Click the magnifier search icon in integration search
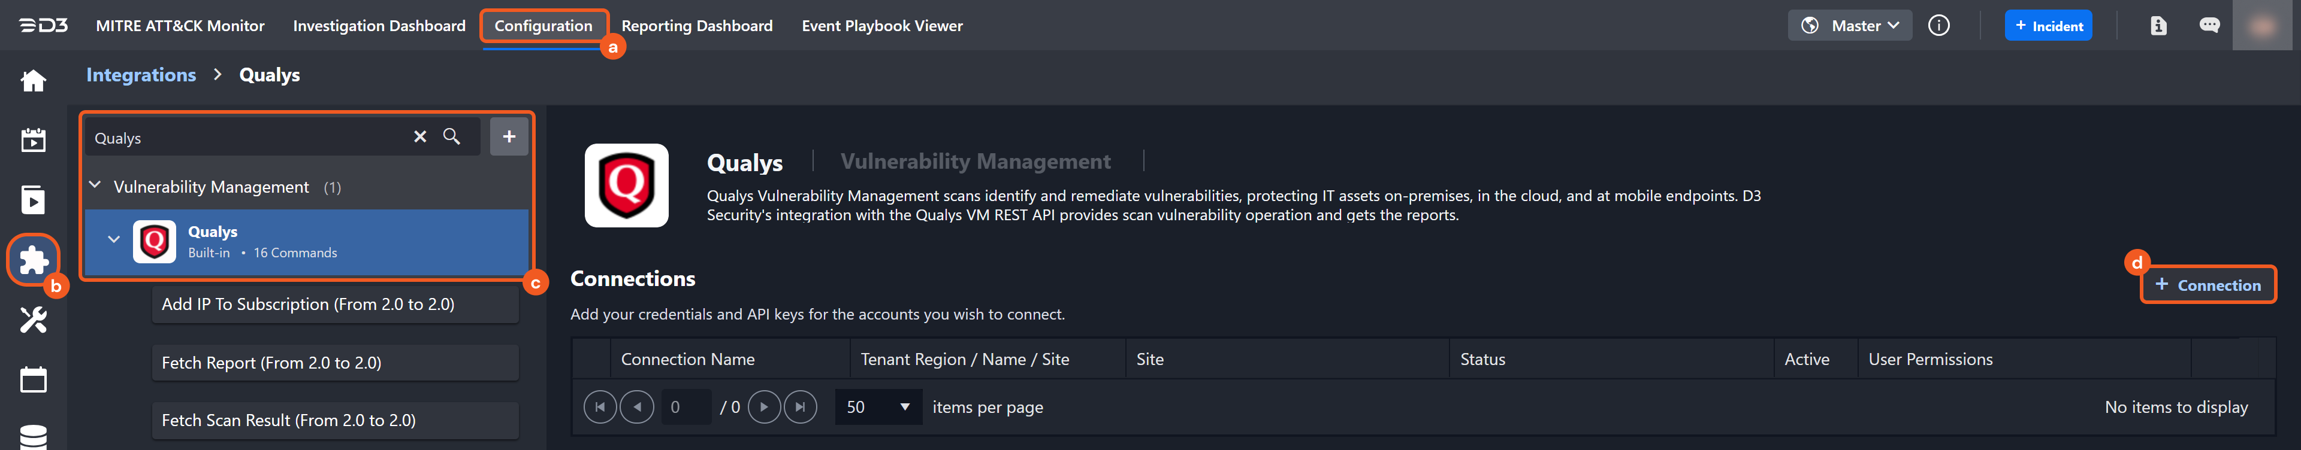This screenshot has height=450, width=2301. point(452,136)
